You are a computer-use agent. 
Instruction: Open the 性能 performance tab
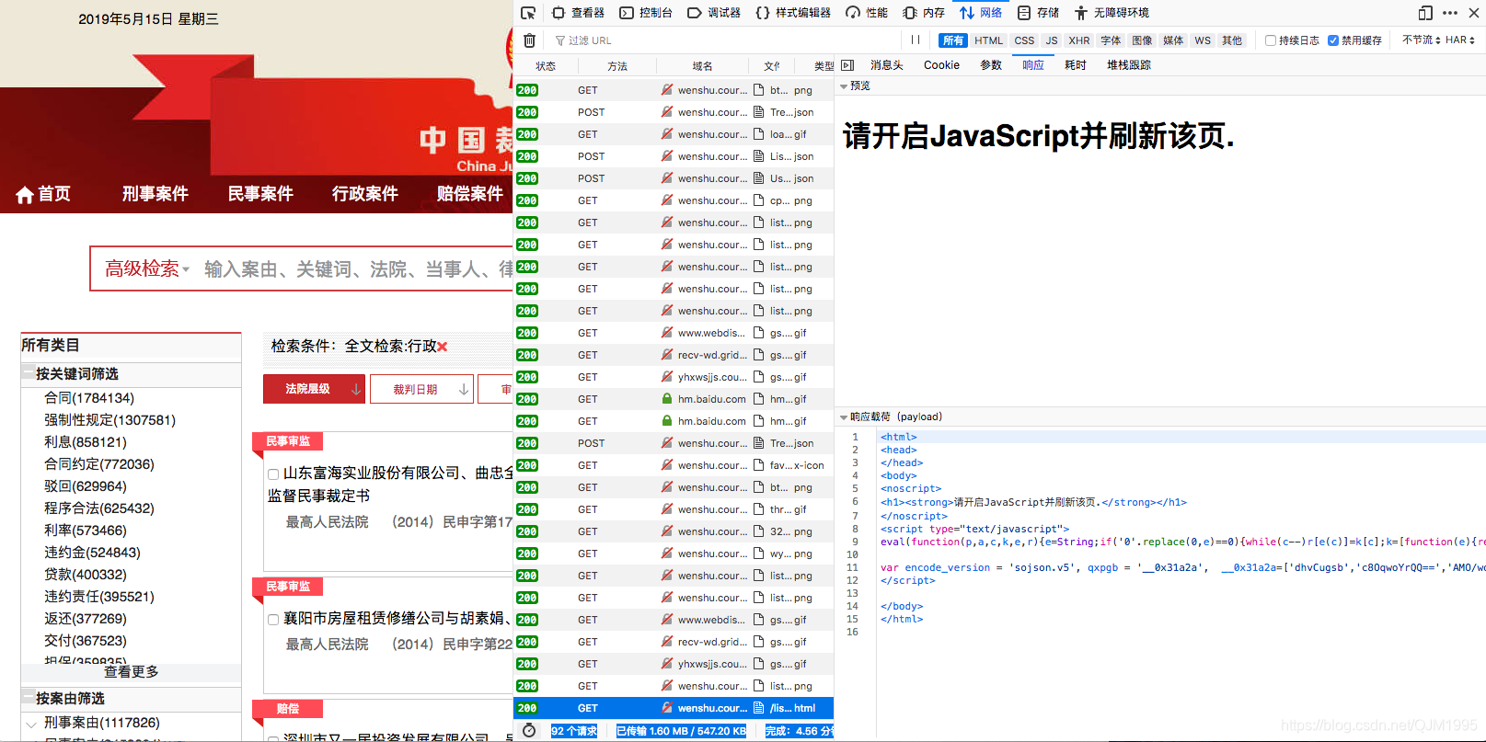point(867,13)
